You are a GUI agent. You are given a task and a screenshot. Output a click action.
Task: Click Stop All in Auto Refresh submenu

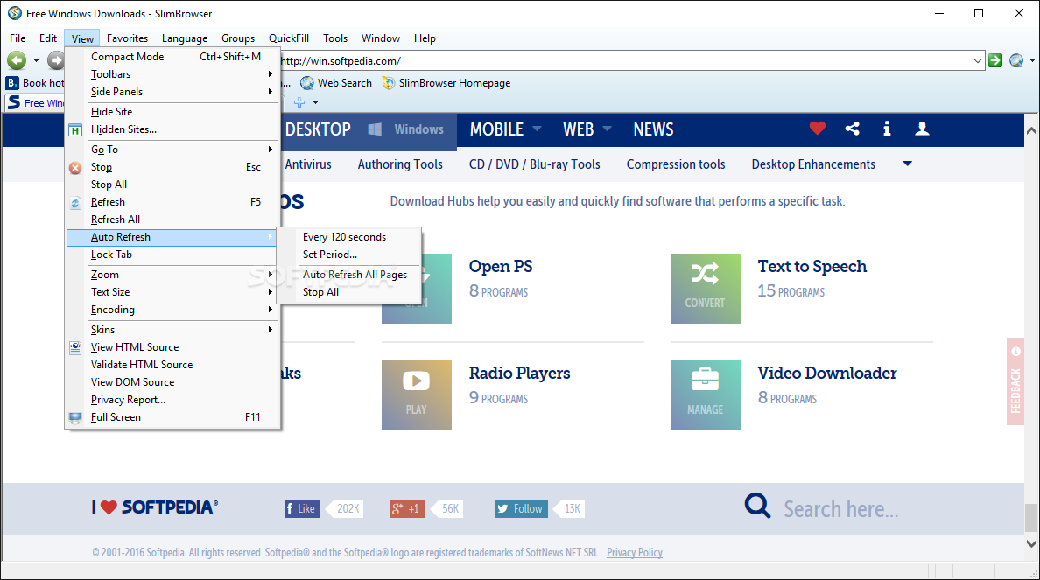click(x=349, y=291)
